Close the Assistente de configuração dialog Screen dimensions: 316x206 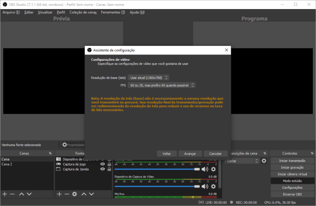pyautogui.click(x=227, y=50)
